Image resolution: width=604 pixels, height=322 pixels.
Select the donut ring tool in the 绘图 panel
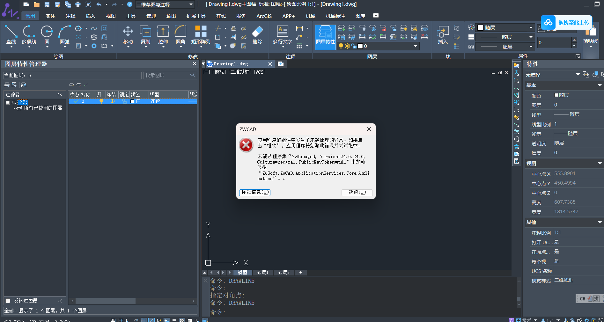click(94, 46)
